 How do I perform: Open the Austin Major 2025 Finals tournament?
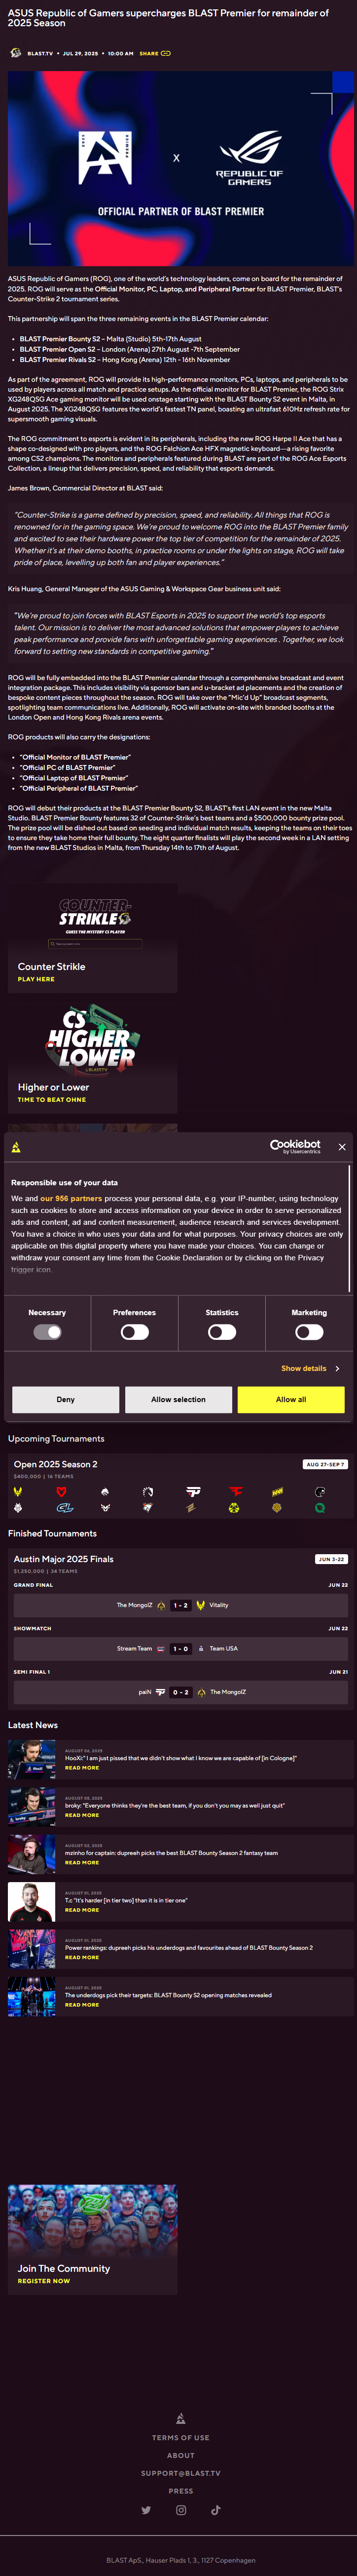click(x=64, y=1558)
